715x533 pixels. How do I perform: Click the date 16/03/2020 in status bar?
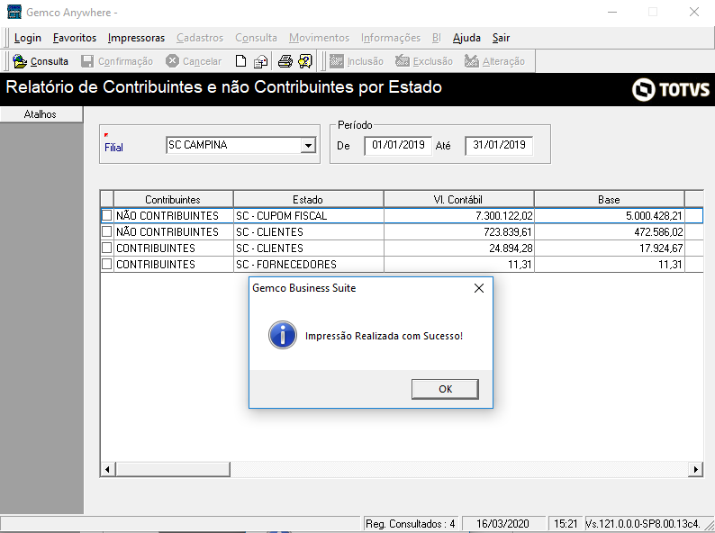click(503, 523)
